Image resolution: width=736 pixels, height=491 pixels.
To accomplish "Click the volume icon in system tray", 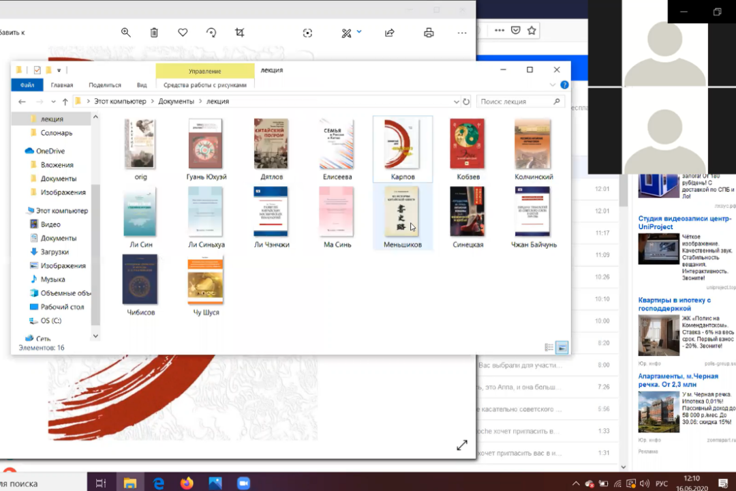I will [645, 483].
